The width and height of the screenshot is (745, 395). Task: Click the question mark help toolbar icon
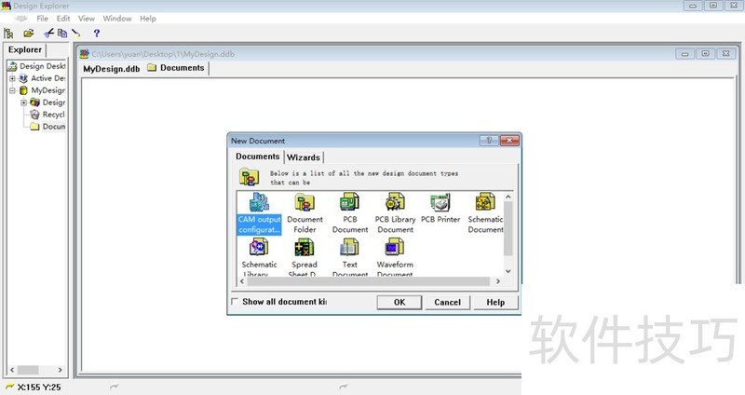point(97,34)
